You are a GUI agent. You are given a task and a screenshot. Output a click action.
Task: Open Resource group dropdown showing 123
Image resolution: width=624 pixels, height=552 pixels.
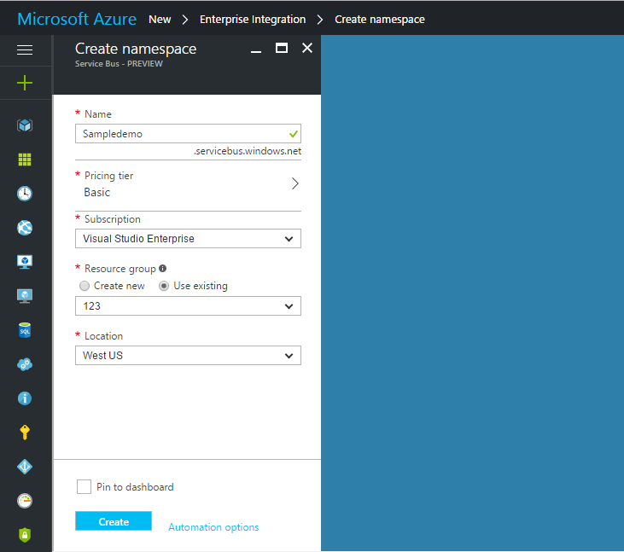click(188, 306)
